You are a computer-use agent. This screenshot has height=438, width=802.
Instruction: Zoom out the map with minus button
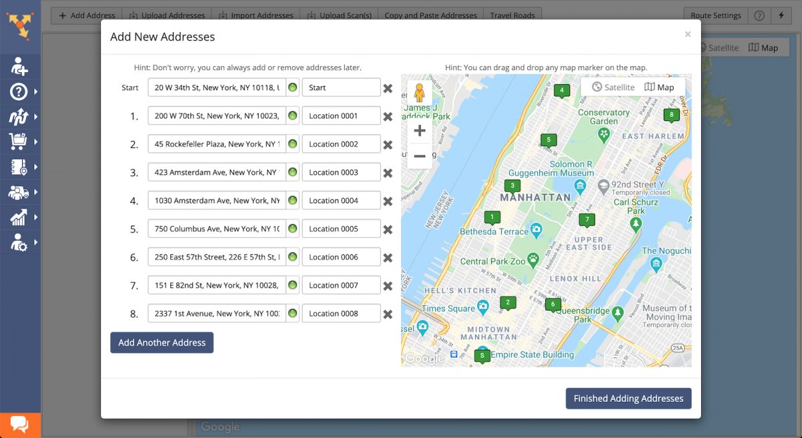[420, 156]
